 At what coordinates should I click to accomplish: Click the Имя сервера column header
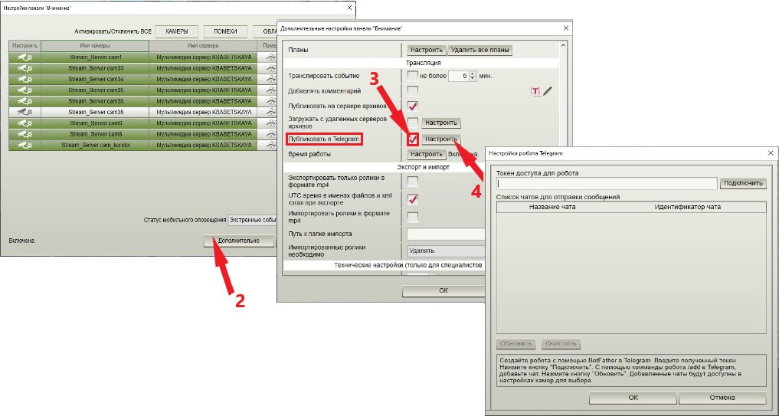[203, 46]
